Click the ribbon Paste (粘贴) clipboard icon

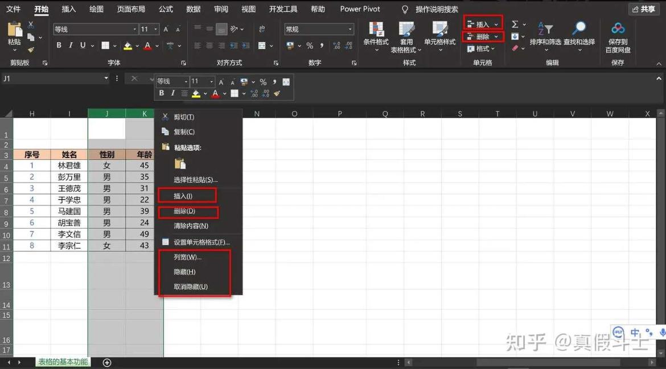click(14, 30)
